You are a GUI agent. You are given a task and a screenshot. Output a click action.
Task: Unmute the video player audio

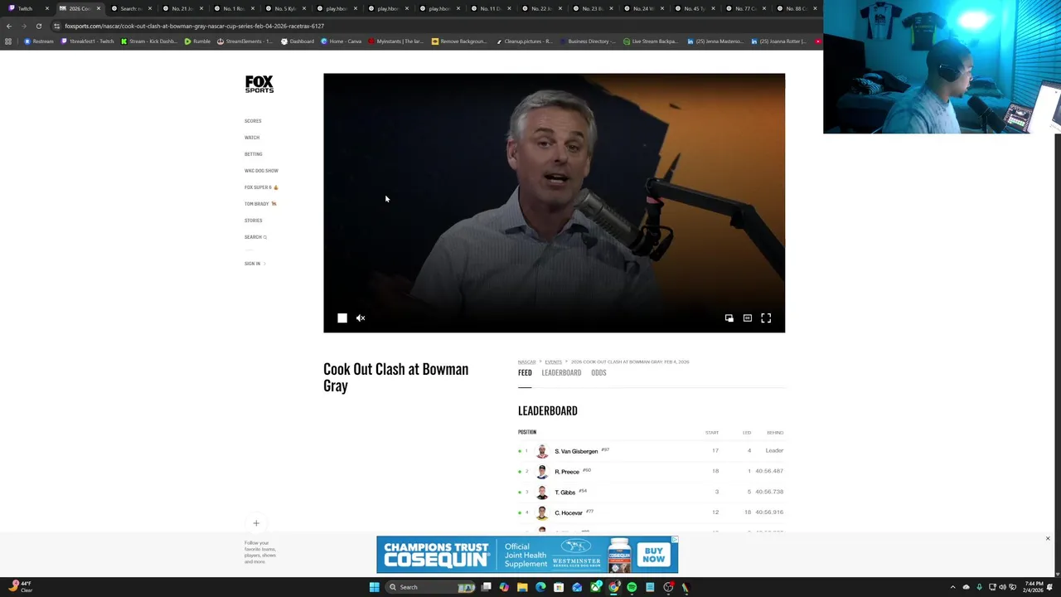pos(361,318)
